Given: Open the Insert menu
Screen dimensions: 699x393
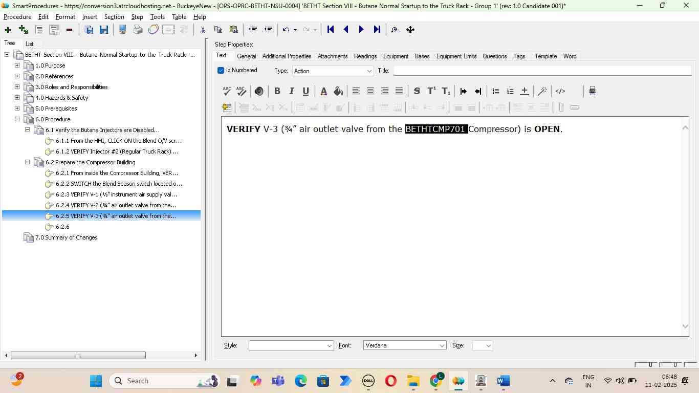Looking at the screenshot, I should click(90, 17).
